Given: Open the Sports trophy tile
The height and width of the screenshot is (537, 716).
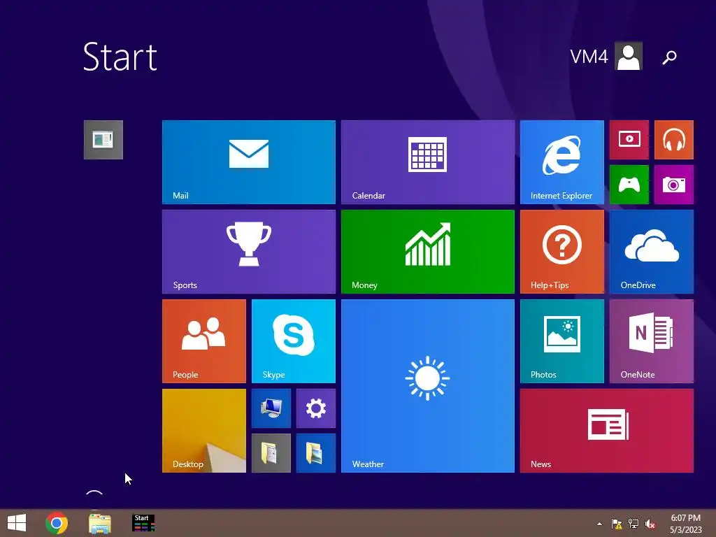Looking at the screenshot, I should point(249,252).
